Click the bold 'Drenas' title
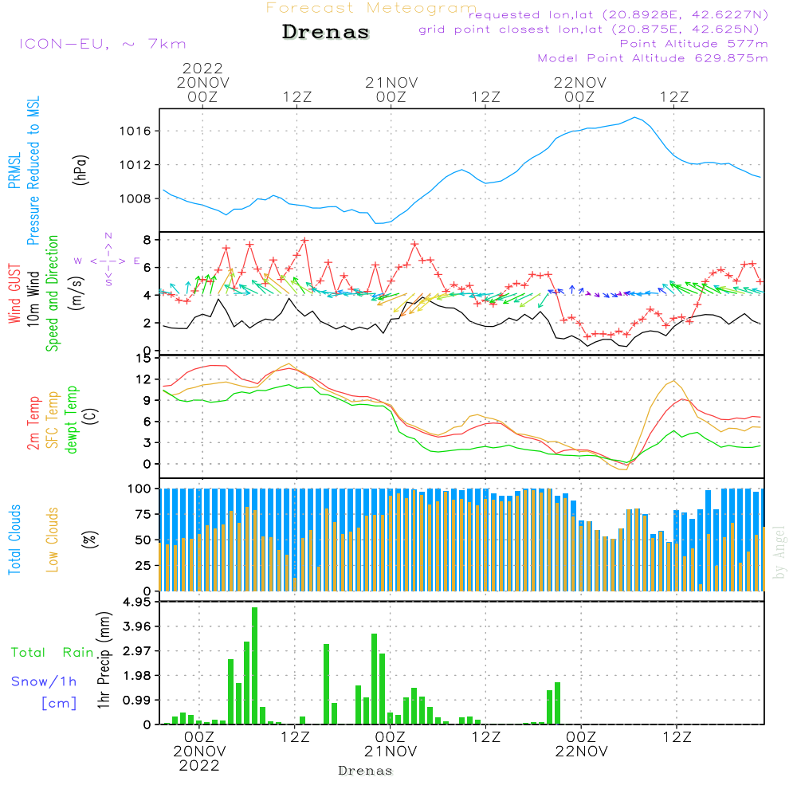This screenshot has width=797, height=797. 326,32
